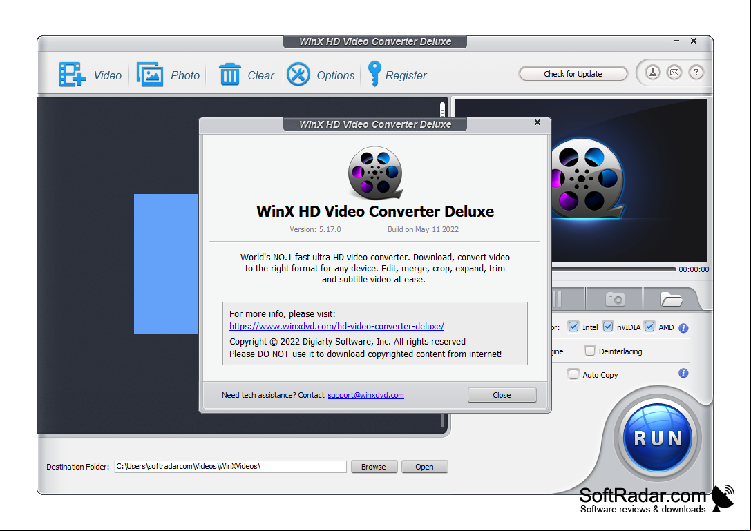
Task: Click the Close button in About dialog
Action: coord(502,395)
